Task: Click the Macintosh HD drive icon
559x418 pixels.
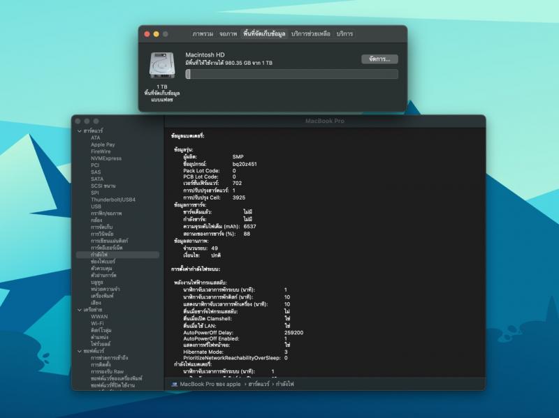Action: click(x=163, y=65)
